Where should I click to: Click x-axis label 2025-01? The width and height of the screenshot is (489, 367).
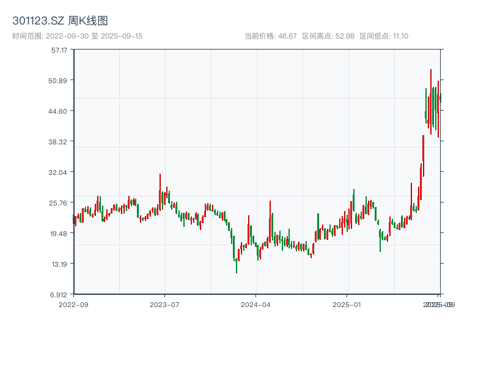pyautogui.click(x=347, y=305)
